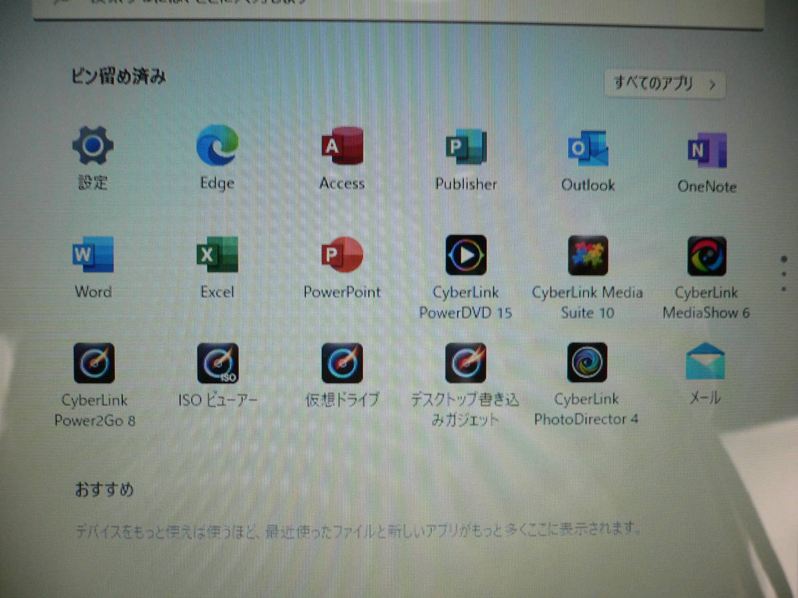Open CyberLink PhotoDirector 4
Screen dimensions: 798x598
[x=587, y=363]
